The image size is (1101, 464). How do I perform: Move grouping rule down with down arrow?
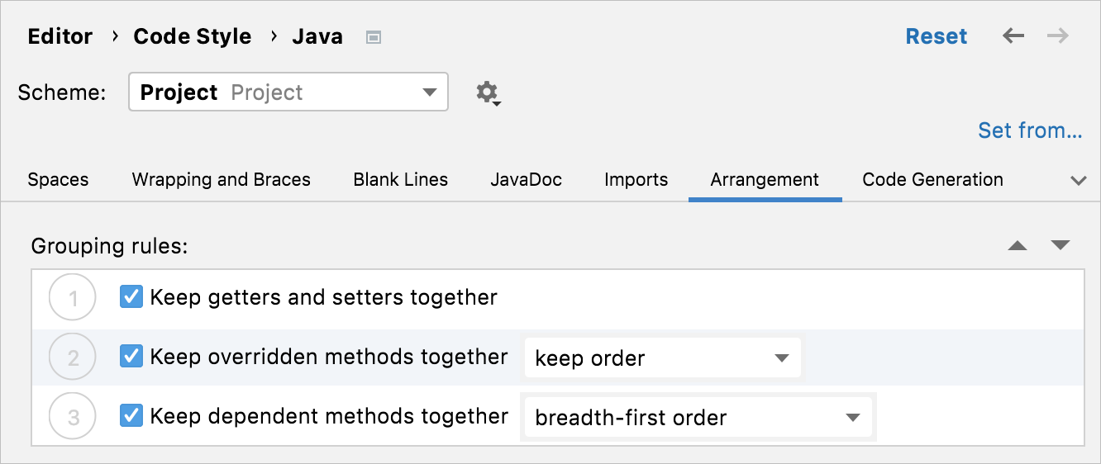[1060, 246]
